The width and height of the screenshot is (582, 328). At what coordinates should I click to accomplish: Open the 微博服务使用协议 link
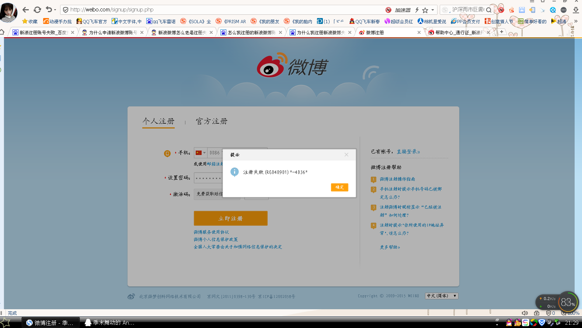coord(212,232)
